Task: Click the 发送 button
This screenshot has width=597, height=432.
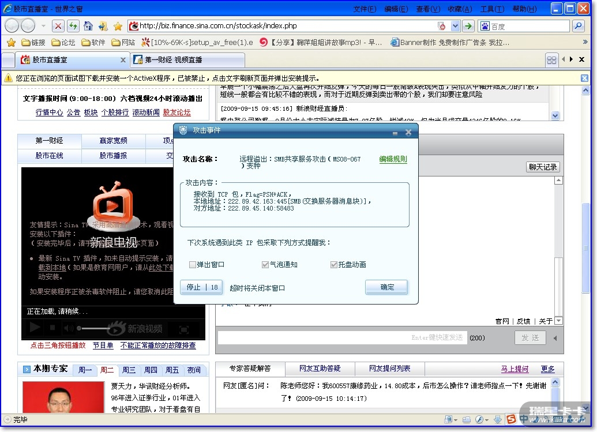Action: pos(530,337)
